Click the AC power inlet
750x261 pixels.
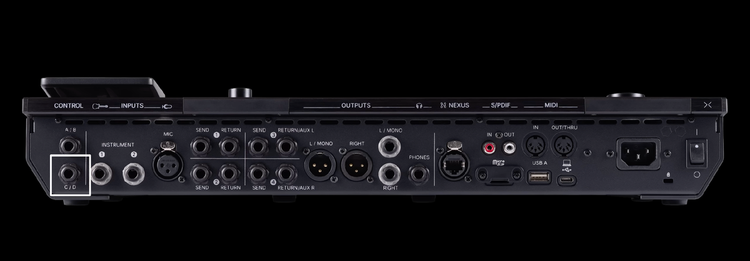pos(637,152)
